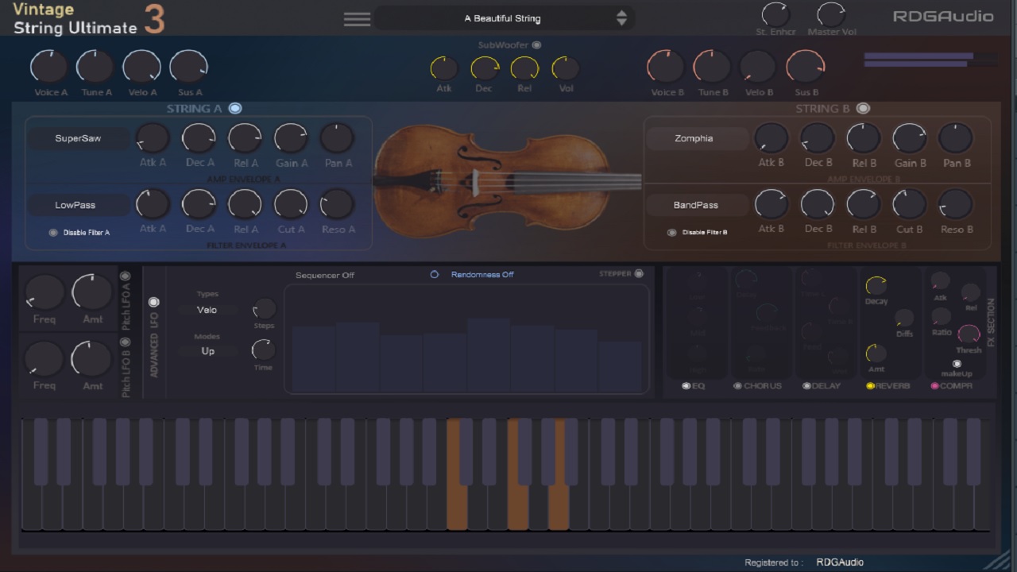Screen dimensions: 1017x572
Task: Click the St. Enhcr knob
Action: [x=775, y=14]
